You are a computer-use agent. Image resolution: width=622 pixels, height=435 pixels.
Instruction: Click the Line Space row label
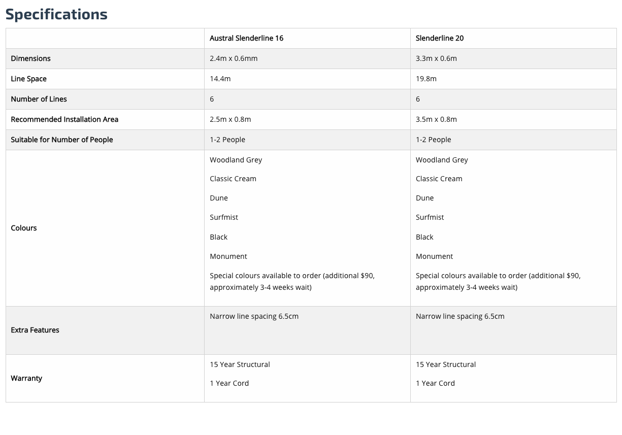(x=29, y=79)
